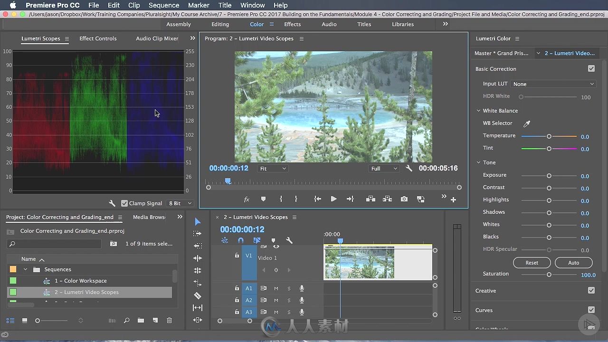Delete selected project item with trash
Image resolution: width=608 pixels, height=342 pixels.
(x=169, y=321)
